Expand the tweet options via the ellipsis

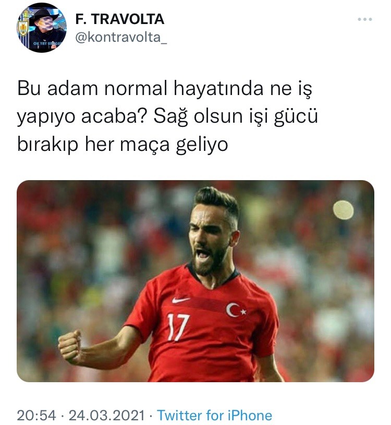(365, 19)
